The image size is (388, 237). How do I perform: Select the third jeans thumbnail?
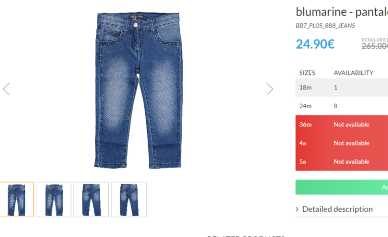click(x=91, y=199)
